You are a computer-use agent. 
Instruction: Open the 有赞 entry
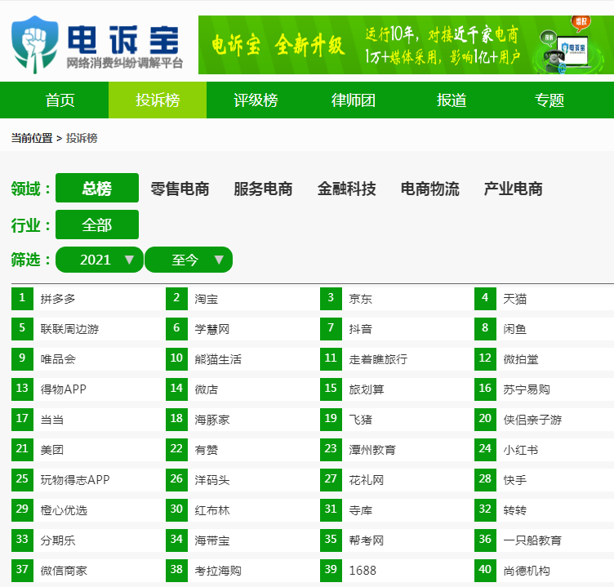(207, 450)
